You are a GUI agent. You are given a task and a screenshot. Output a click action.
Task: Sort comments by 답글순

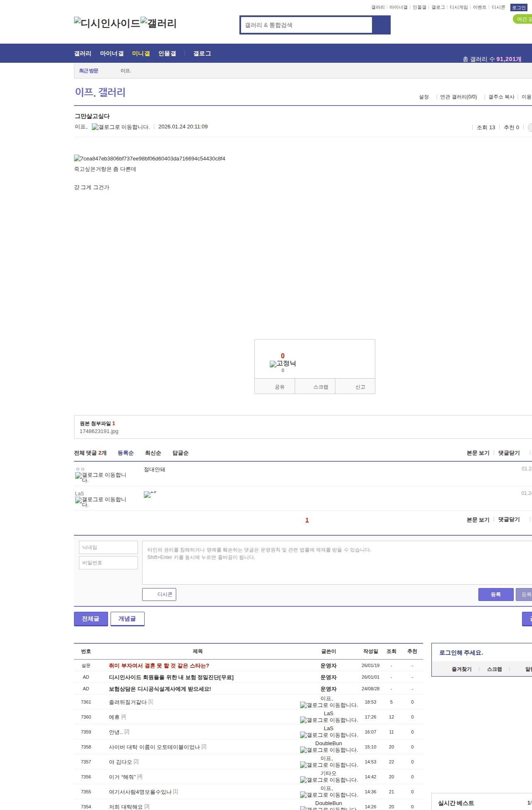click(x=180, y=453)
